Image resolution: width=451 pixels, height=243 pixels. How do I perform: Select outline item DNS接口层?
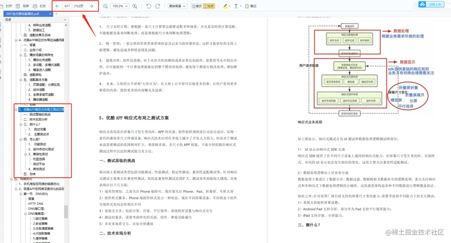[36, 209]
